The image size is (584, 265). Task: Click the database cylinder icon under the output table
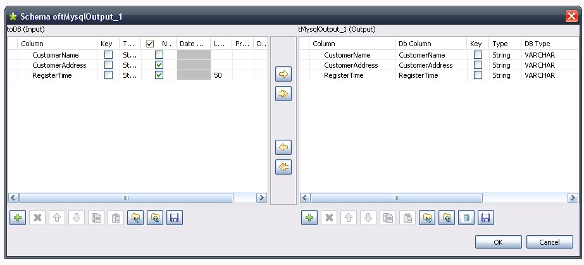point(465,218)
